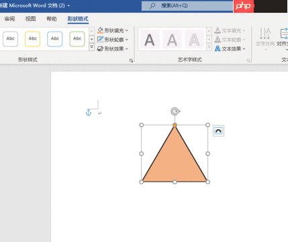
Task: Expand the shape styles gallery more button
Action: 91,47
